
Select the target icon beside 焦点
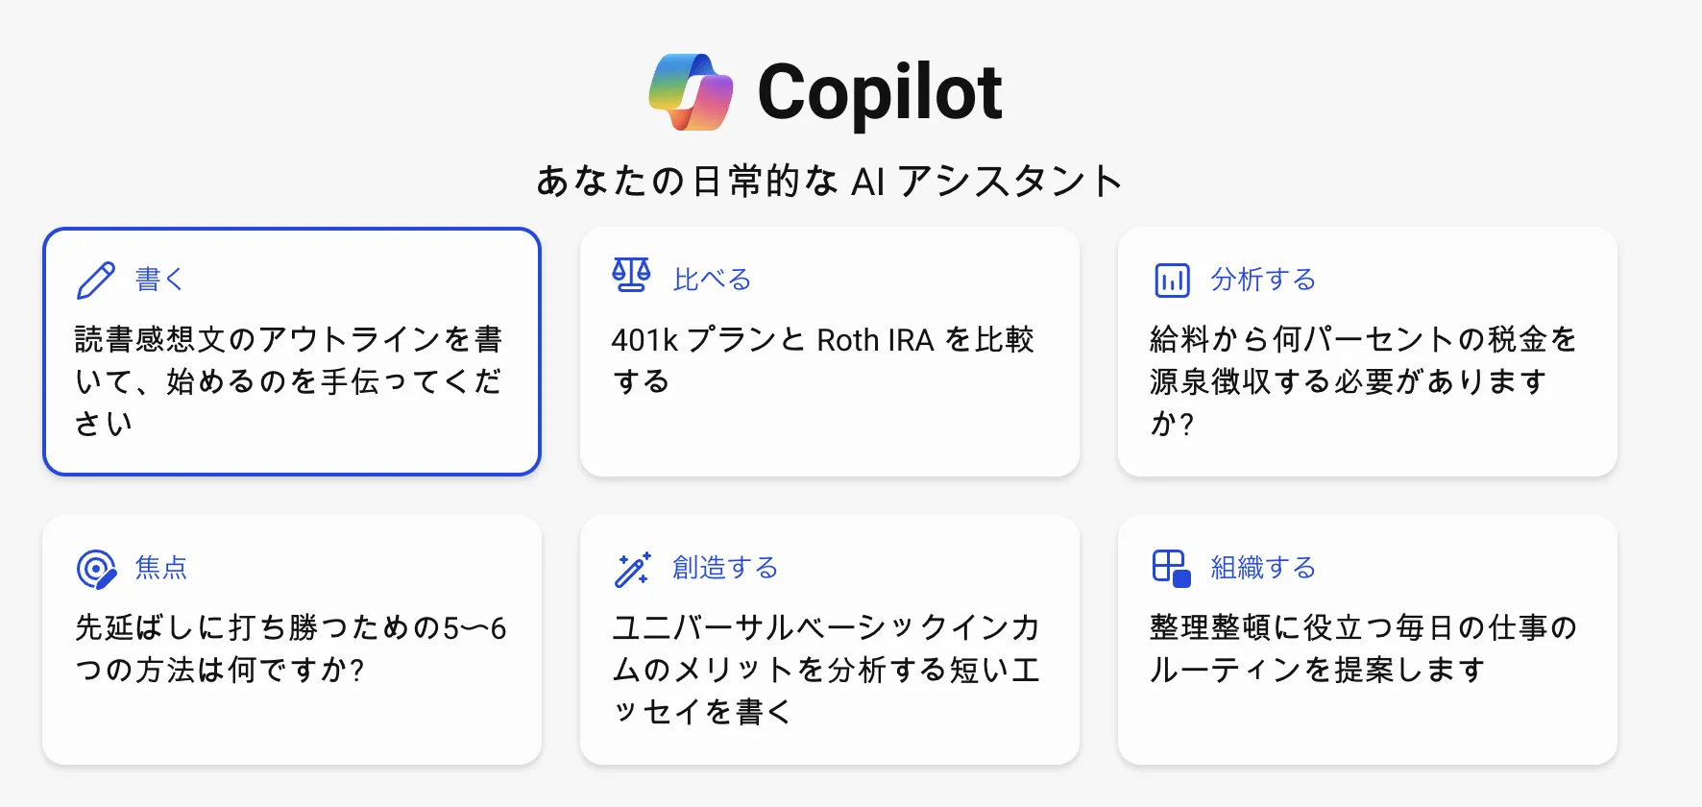(x=93, y=568)
